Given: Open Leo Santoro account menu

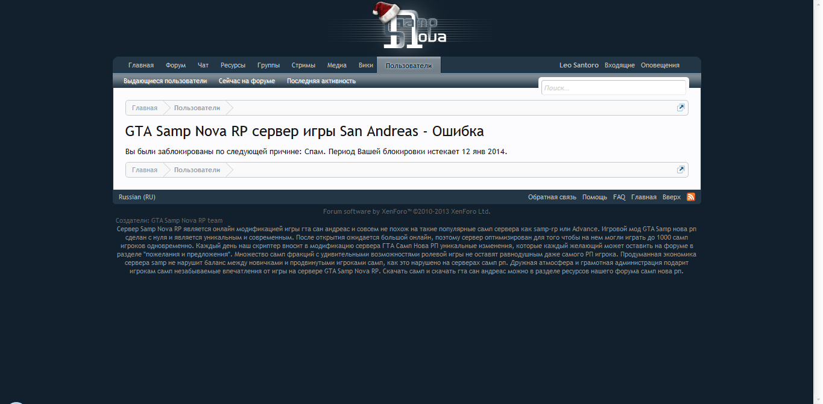Looking at the screenshot, I should tap(579, 65).
